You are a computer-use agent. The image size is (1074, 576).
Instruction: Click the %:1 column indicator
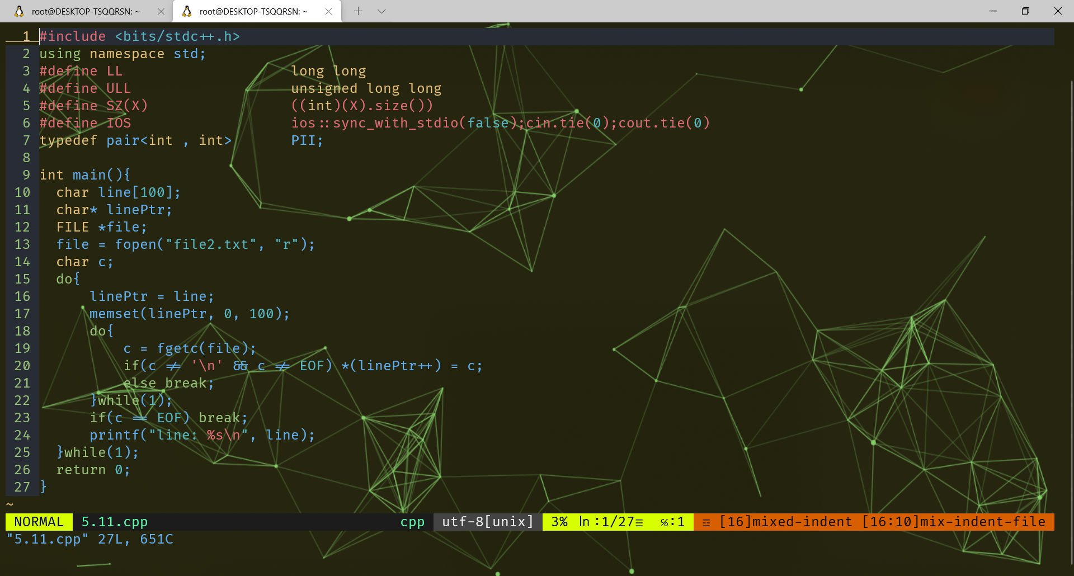(672, 522)
